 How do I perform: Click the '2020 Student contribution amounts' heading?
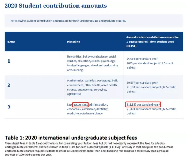[x=56, y=6]
